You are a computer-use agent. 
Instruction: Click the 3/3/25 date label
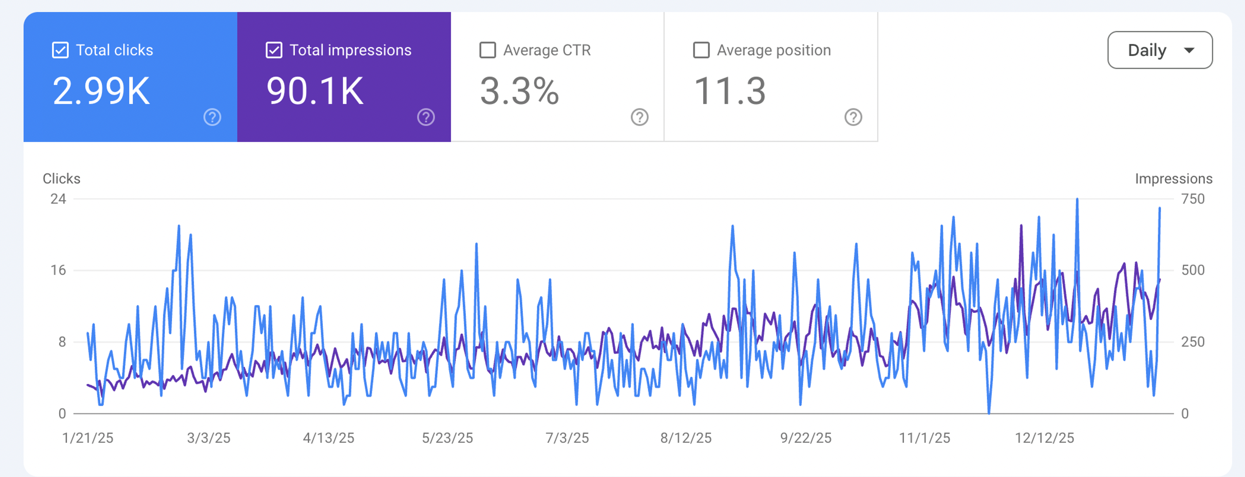pyautogui.click(x=209, y=438)
